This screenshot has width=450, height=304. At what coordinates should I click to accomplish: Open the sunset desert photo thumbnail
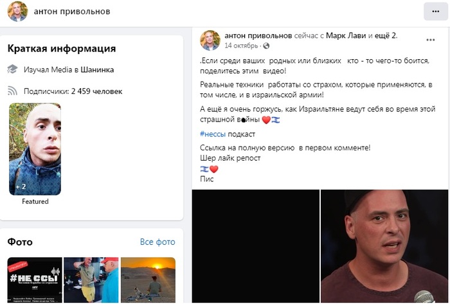[148, 280]
